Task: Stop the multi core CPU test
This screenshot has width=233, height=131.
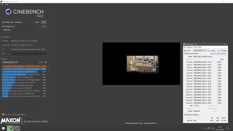Action: click(44, 22)
